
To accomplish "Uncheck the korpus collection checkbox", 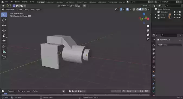I will coord(175,15).
